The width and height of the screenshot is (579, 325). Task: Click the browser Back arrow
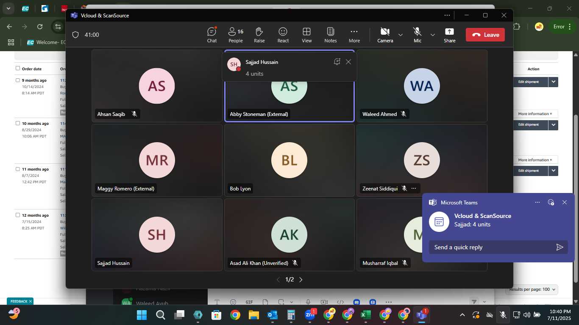click(9, 27)
